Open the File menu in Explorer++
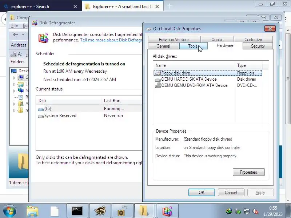291x218 pixels. (15, 25)
